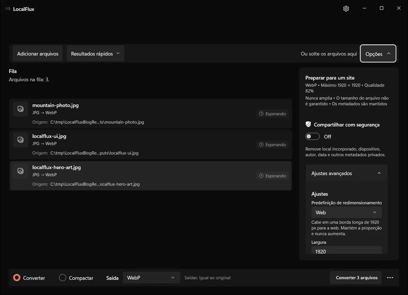
Task: Click the origin path of mountain-photo.jpg
Action: coord(97,122)
